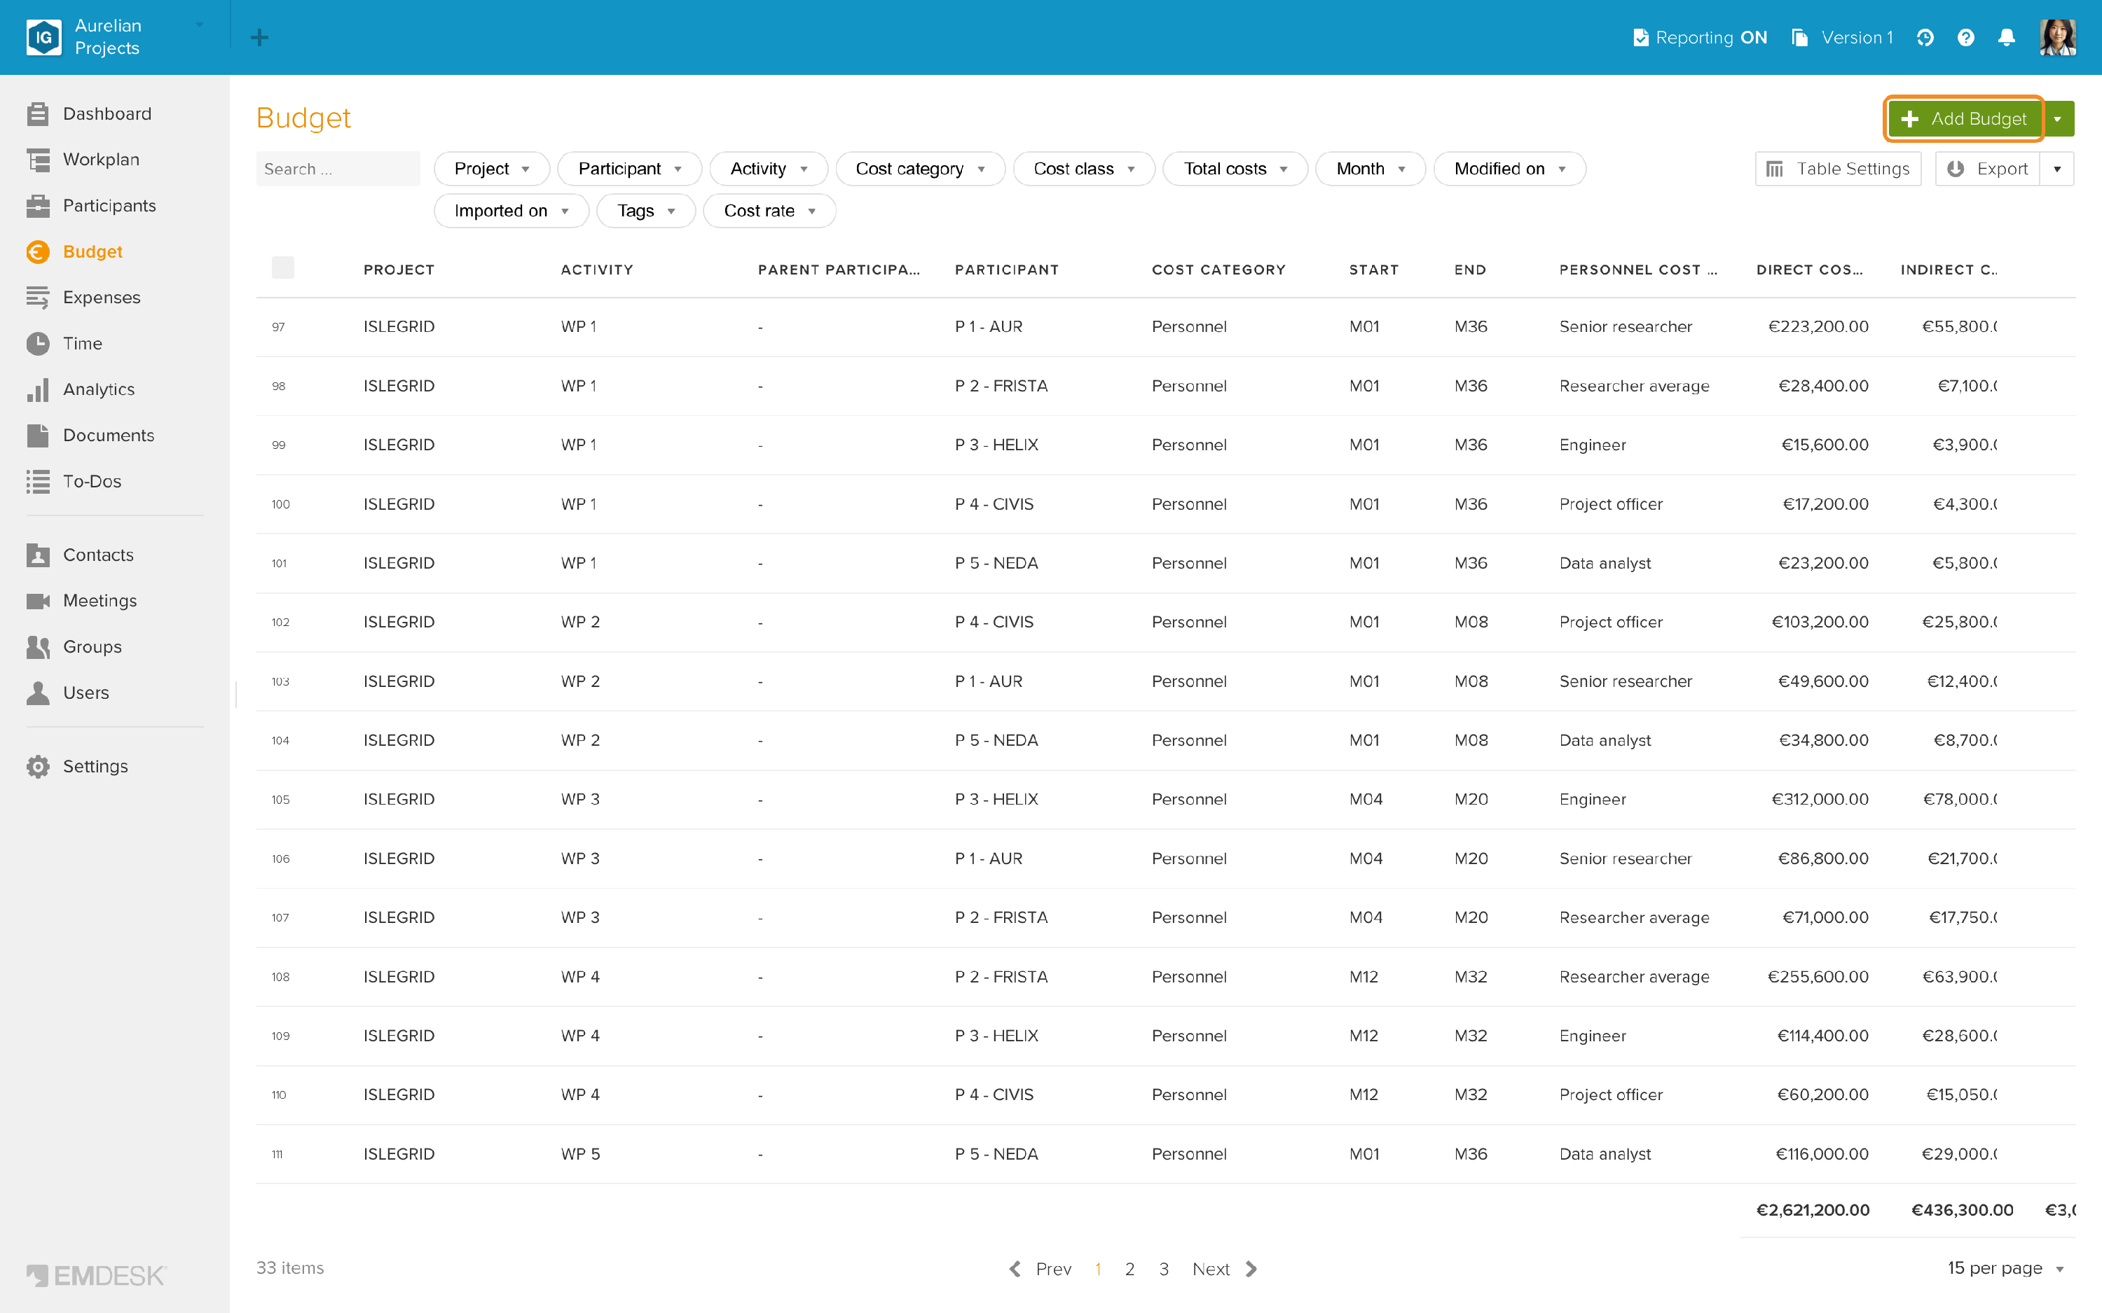Click the Version 1 document icon
The width and height of the screenshot is (2102, 1313).
(1800, 37)
